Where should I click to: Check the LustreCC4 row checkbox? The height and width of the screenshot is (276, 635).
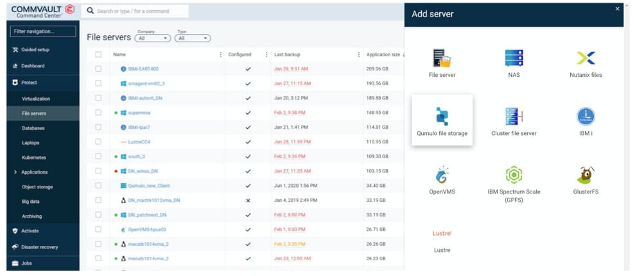98,142
